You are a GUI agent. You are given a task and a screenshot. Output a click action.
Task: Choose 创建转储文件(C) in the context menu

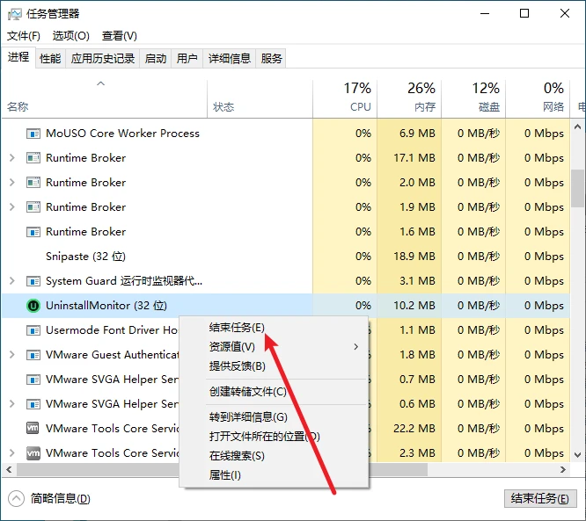pos(274,392)
